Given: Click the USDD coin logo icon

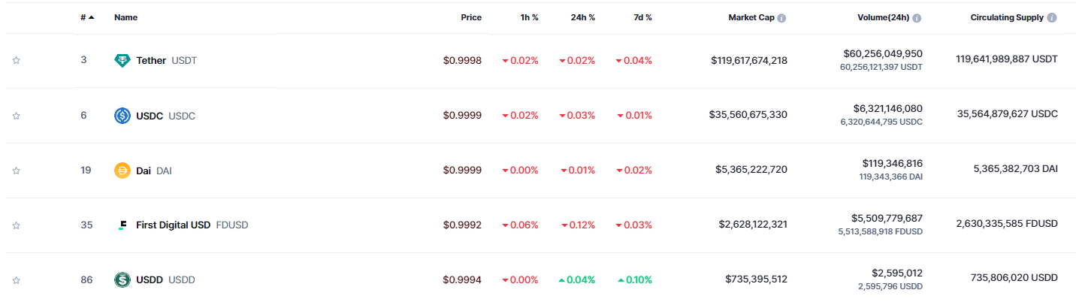Looking at the screenshot, I should (122, 279).
